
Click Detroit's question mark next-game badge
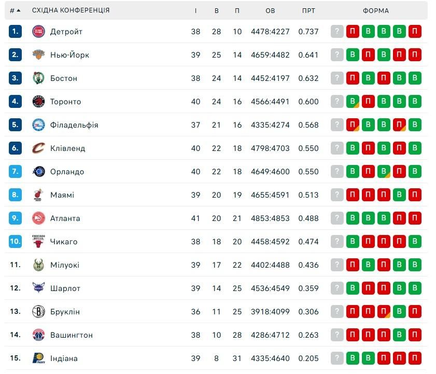(x=337, y=32)
